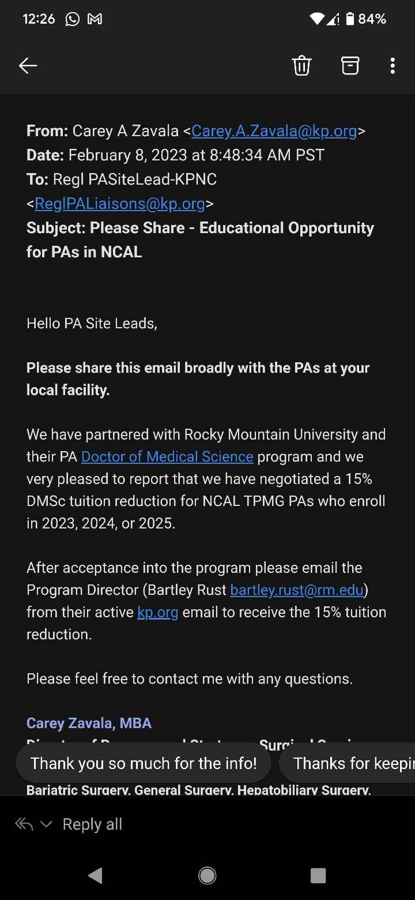Tap the Gmail notification status icon

click(x=95, y=19)
